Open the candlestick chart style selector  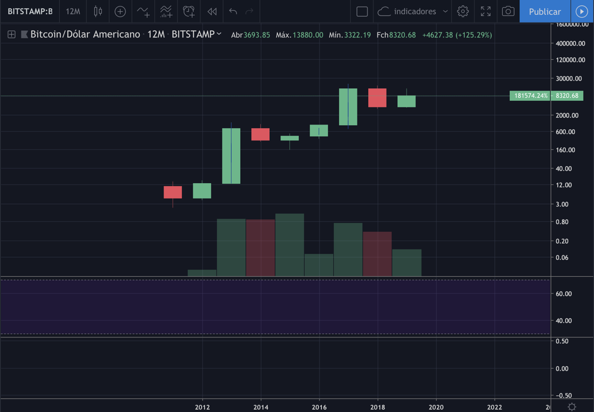point(98,11)
